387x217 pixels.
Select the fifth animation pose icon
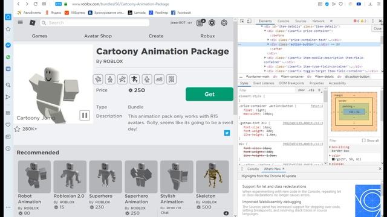[x=147, y=79]
